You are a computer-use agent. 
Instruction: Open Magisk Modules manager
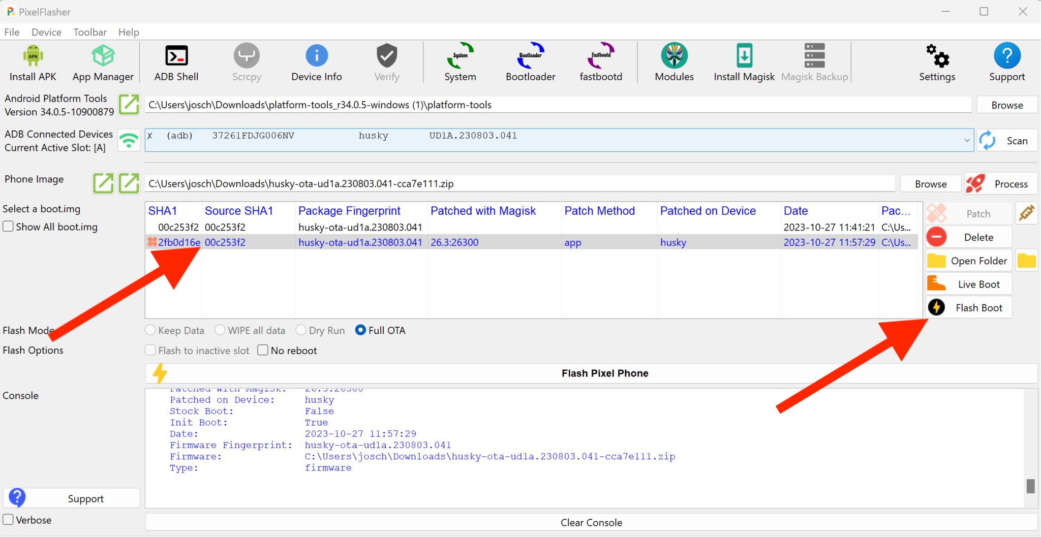674,62
